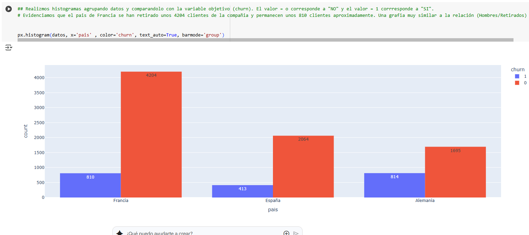Toggle churn 1 legend entry
529x235 pixels.
[520, 76]
